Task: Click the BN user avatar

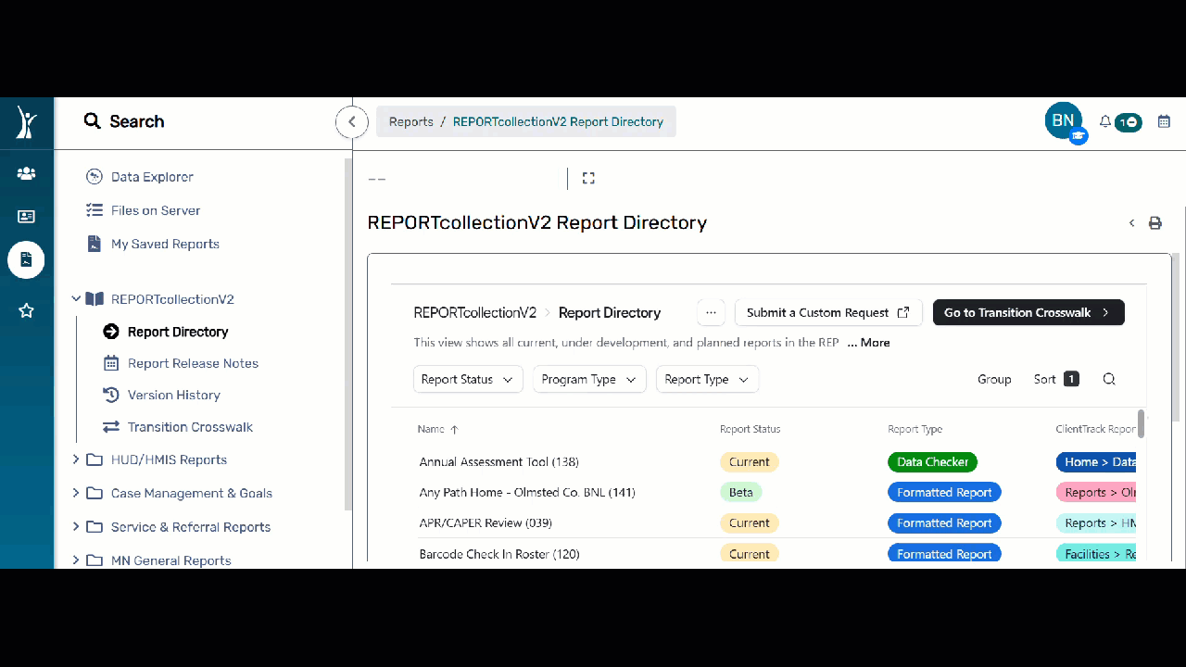Action: click(x=1063, y=120)
